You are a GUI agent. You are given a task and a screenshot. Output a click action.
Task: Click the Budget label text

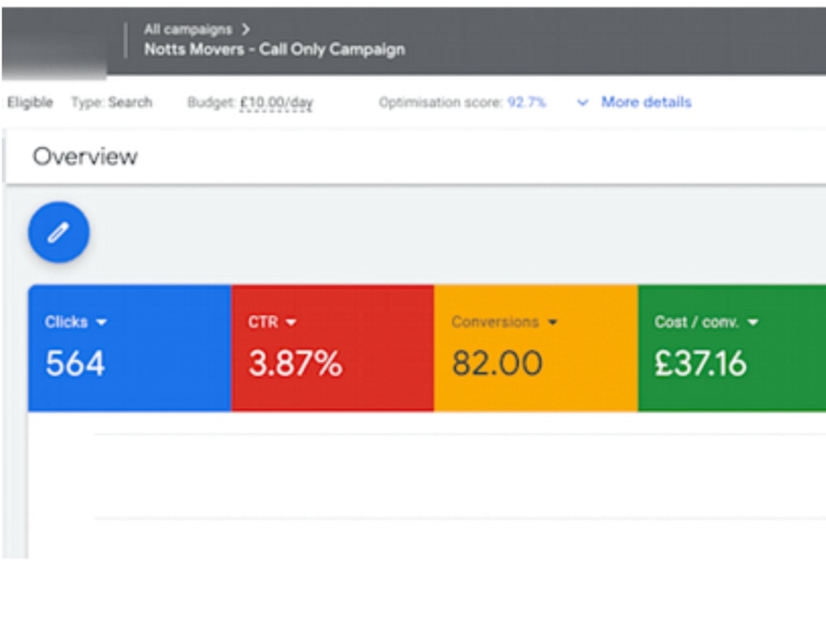tap(211, 102)
